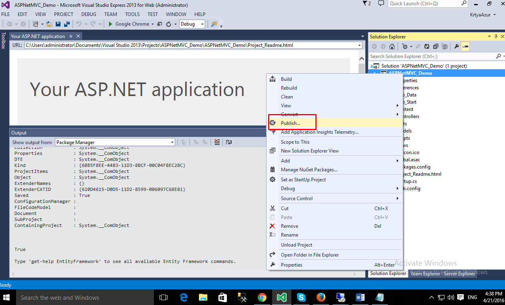Click the Show All Files icon
505x305 pixels.
(444, 46)
